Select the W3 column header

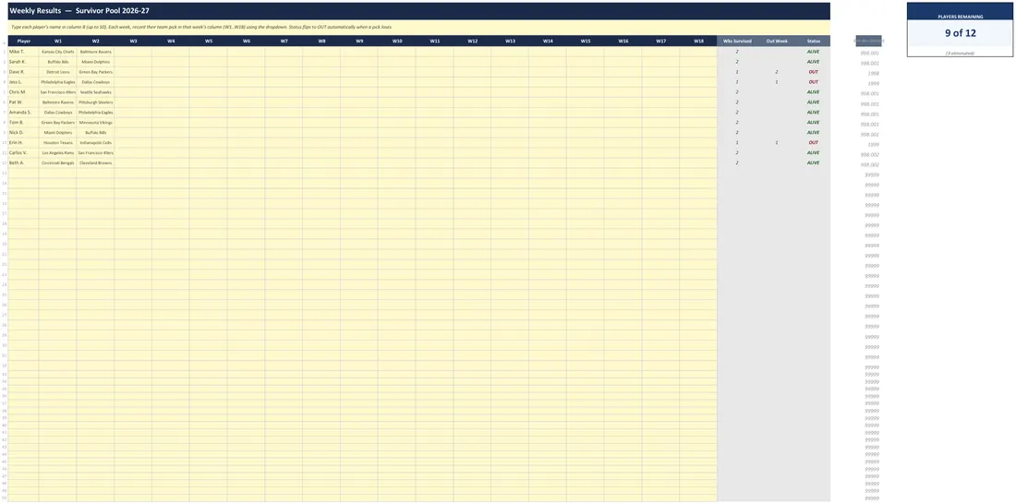tap(133, 41)
